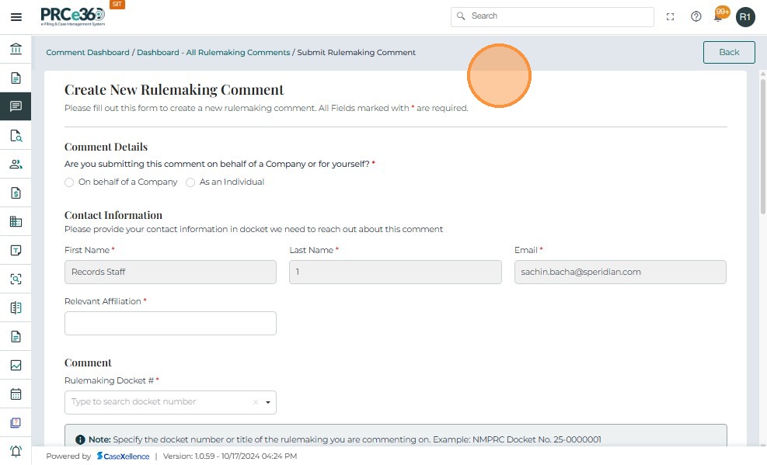Click the Relevant Affiliation text field

click(x=170, y=323)
